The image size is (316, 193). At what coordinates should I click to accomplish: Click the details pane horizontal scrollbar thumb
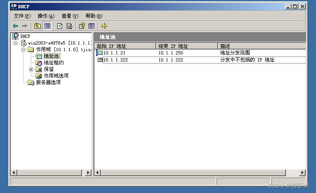pyautogui.click(x=194, y=173)
